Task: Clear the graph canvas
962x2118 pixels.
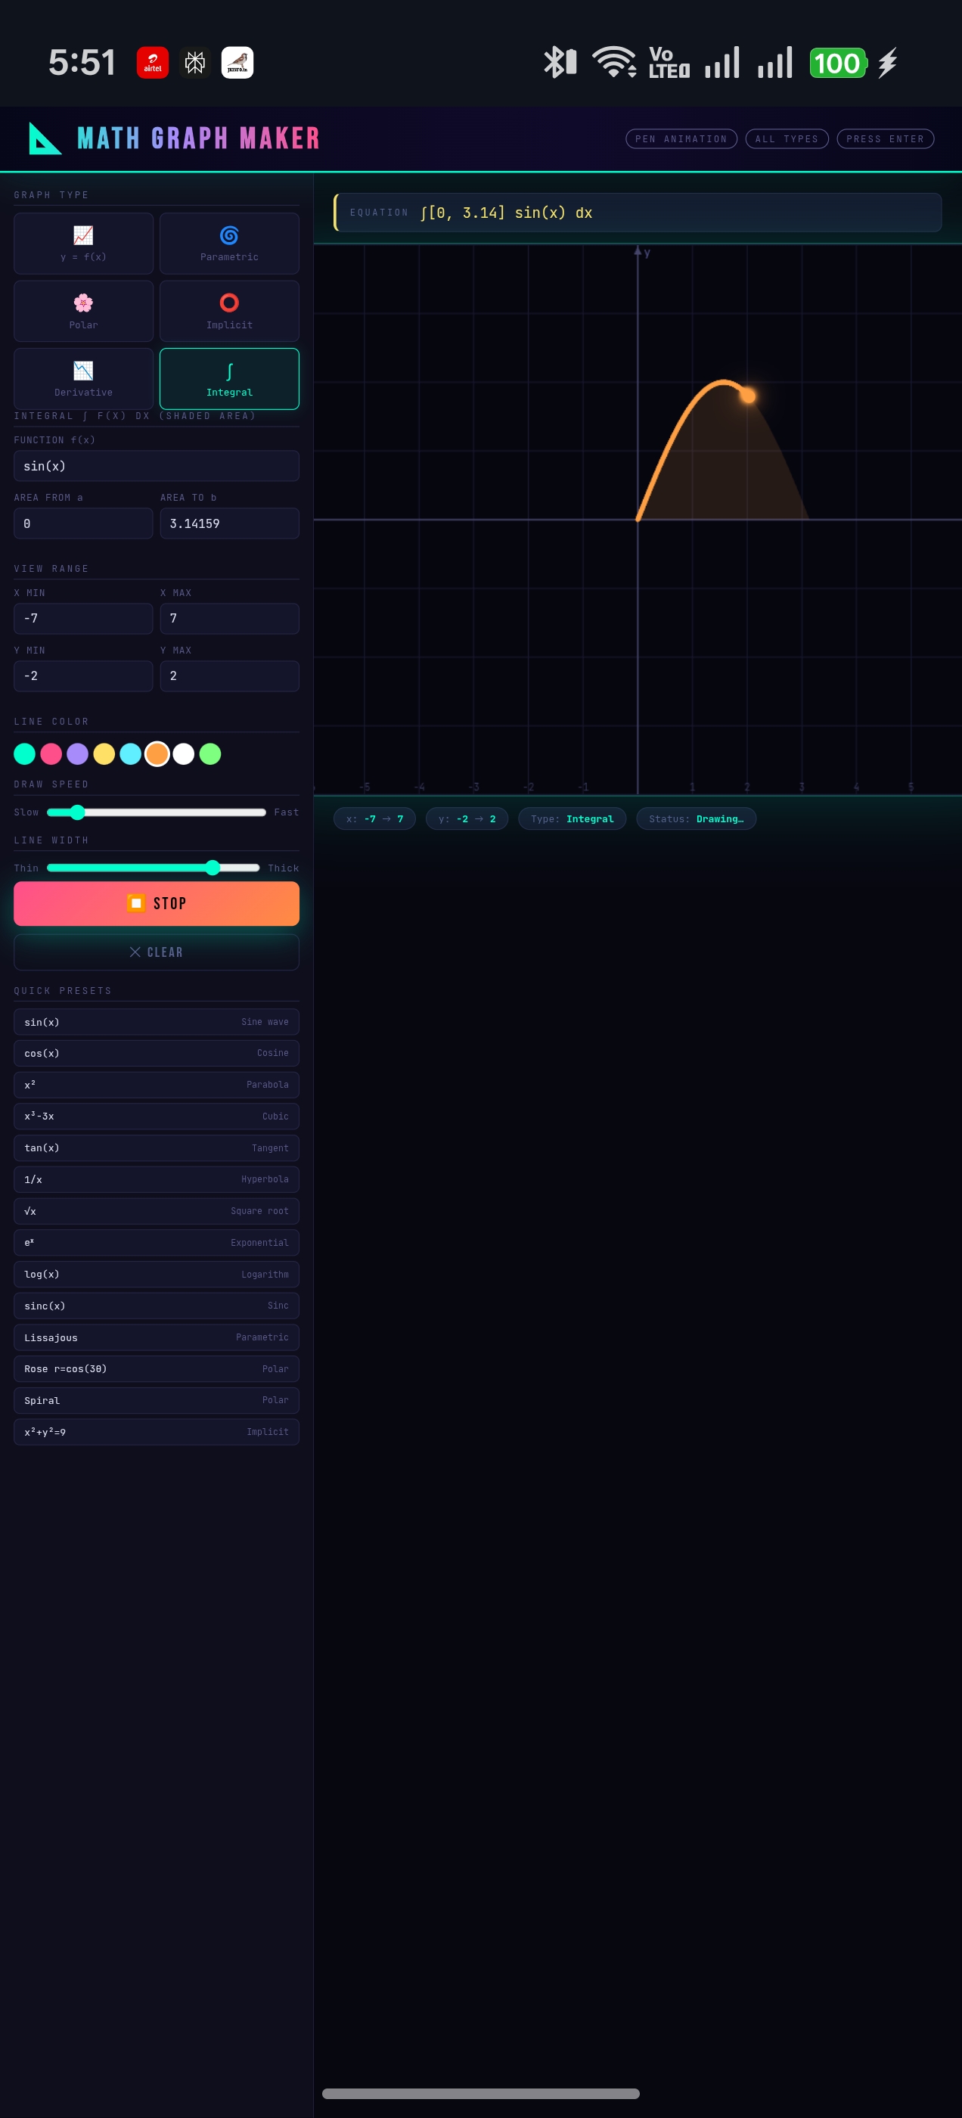Action: 157,952
